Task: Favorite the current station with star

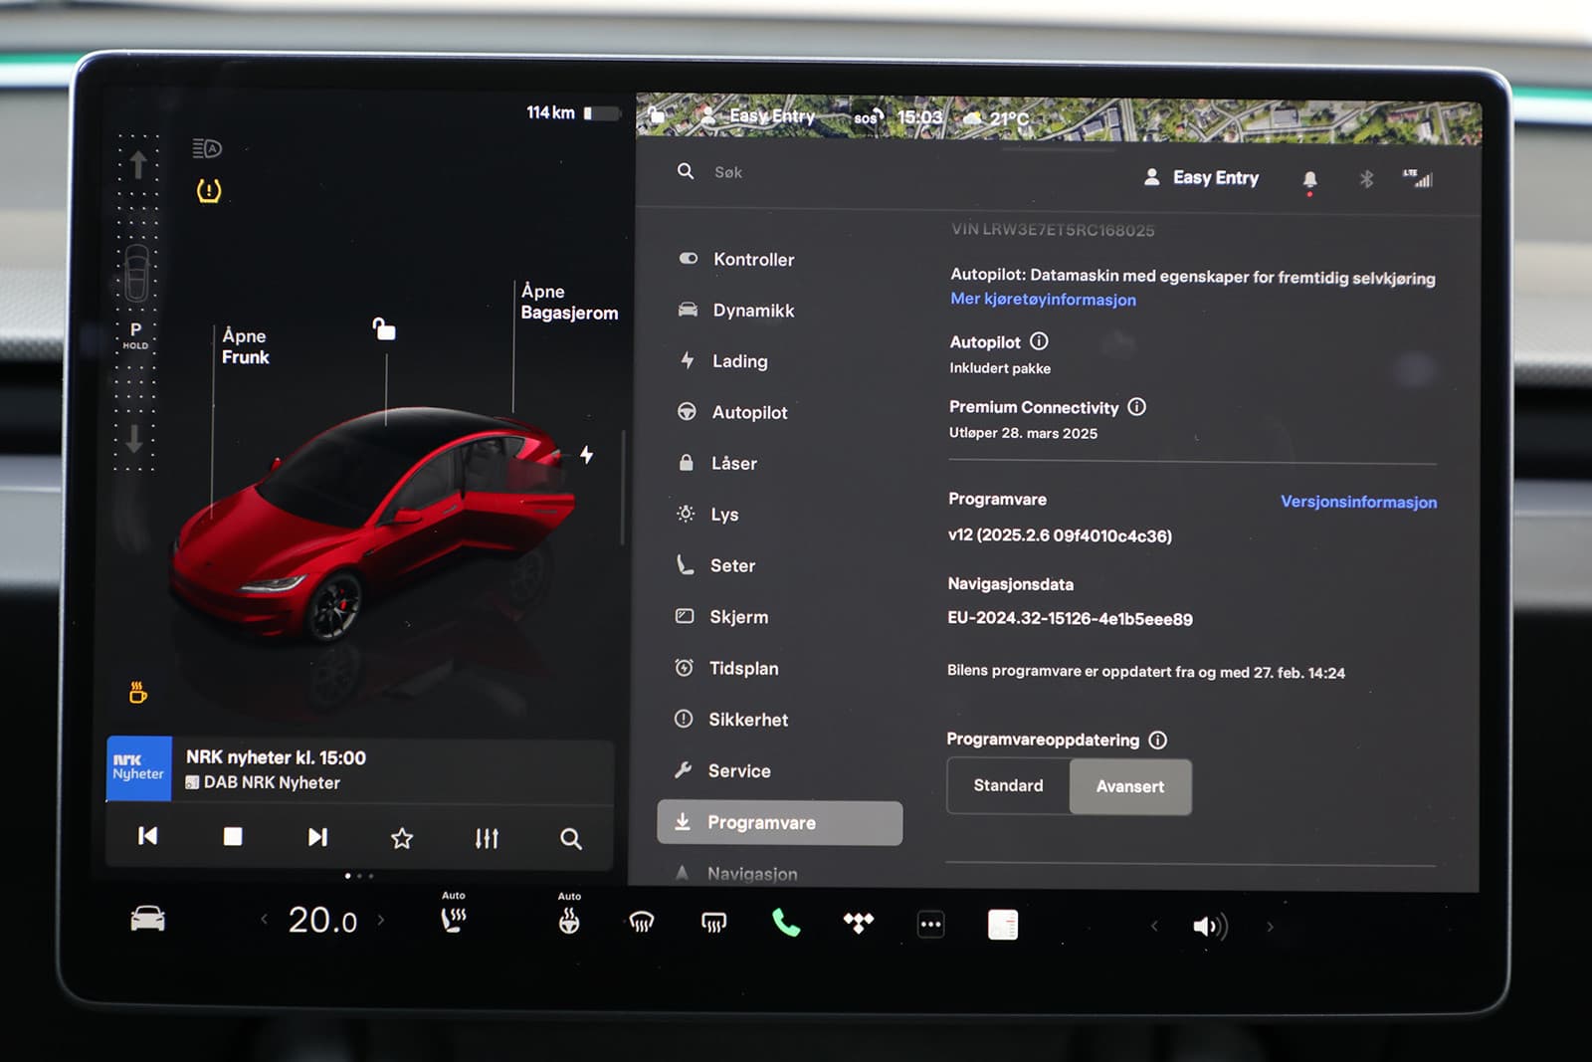Action: coord(402,838)
